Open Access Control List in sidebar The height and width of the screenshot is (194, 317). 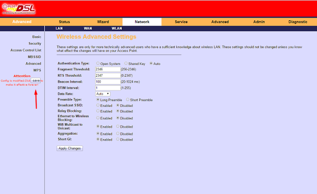(x=26, y=50)
